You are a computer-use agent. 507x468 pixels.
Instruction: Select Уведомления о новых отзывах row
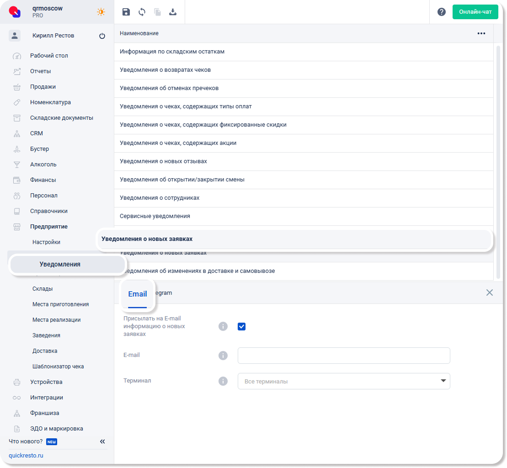pos(163,161)
